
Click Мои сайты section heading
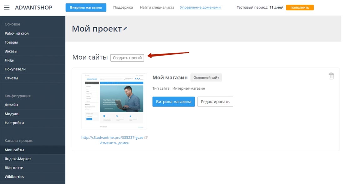pos(90,57)
